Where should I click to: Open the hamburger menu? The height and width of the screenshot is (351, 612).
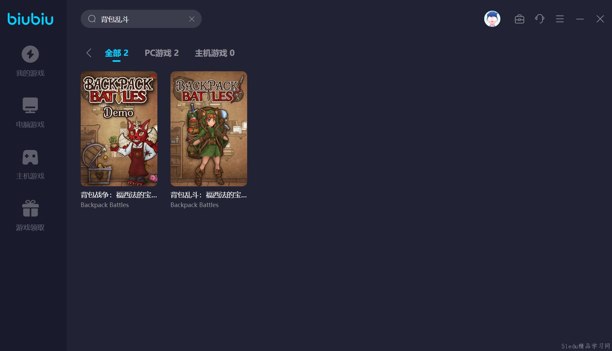pos(560,19)
